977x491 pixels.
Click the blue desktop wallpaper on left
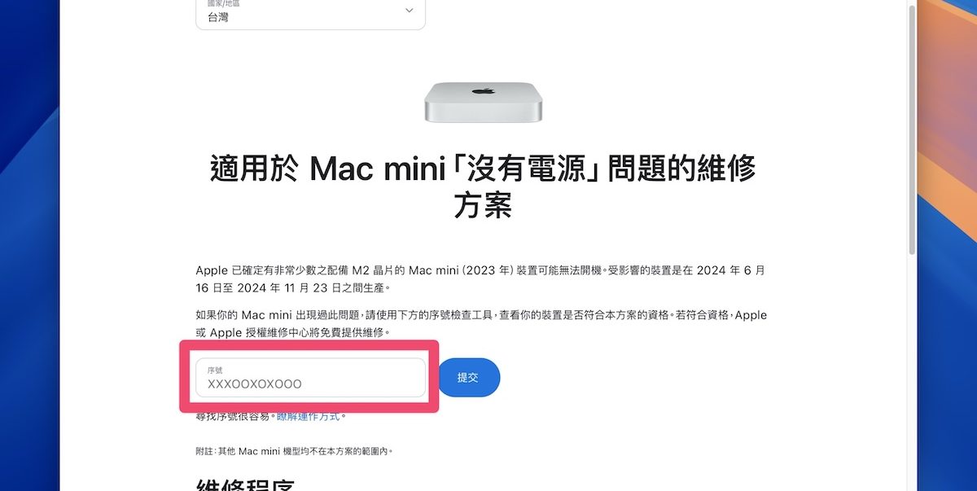coord(29,244)
